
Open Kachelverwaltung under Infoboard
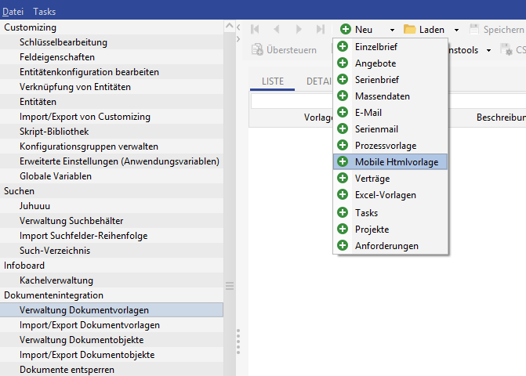coord(56,280)
